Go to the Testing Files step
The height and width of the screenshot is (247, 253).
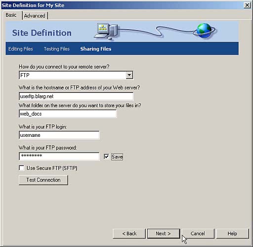click(x=57, y=49)
